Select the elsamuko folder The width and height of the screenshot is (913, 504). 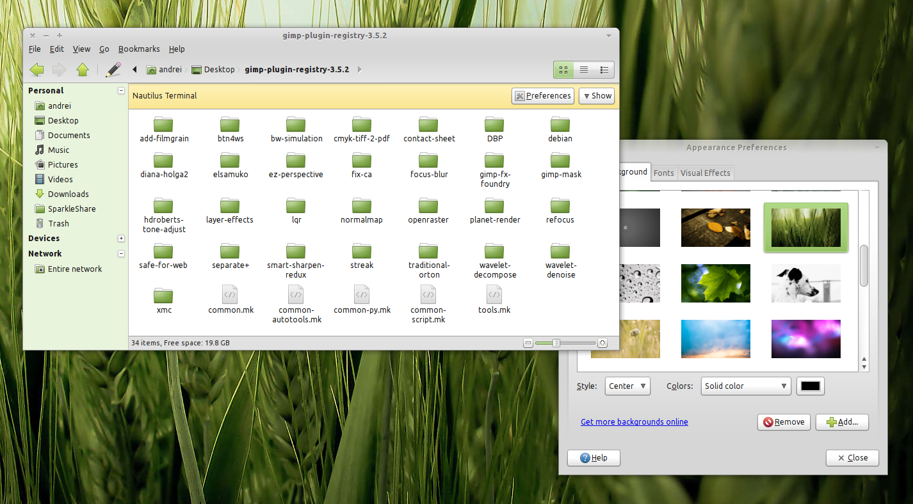230,166
